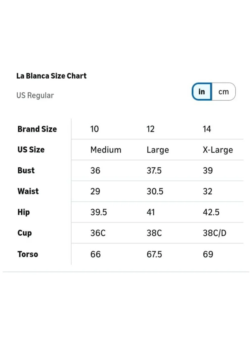Screen dimensions: 252x337
Task: Select Brand Size 12 column header
Action: pyautogui.click(x=150, y=129)
